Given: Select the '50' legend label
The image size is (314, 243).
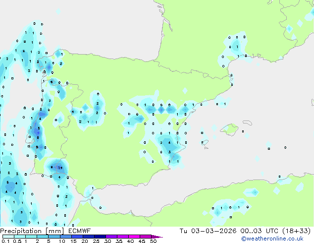Looking at the screenshot, I should tap(153, 241).
